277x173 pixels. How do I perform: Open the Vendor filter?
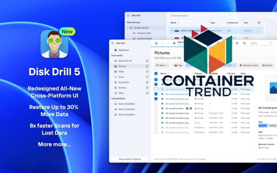[x=267, y=65]
